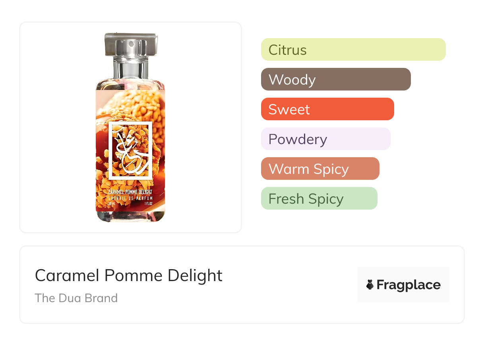Select the Warm Spicy accord bar
The height and width of the screenshot is (343, 484).
pos(320,169)
